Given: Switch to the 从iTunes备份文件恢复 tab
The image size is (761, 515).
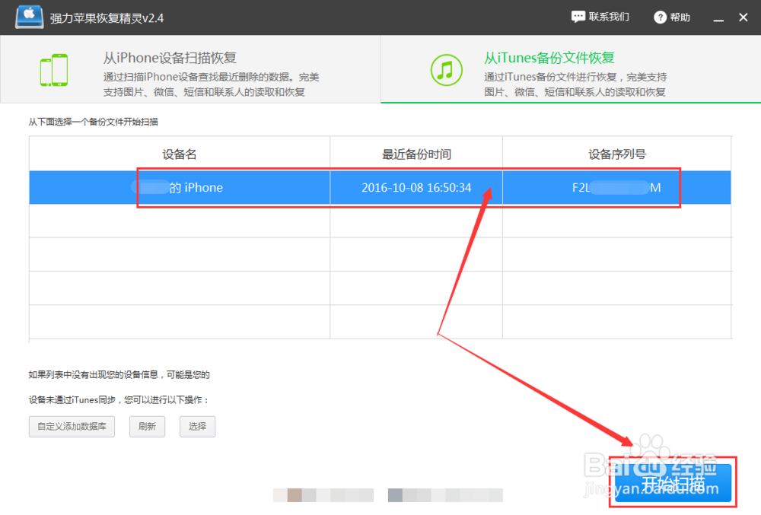Looking at the screenshot, I should (x=548, y=57).
